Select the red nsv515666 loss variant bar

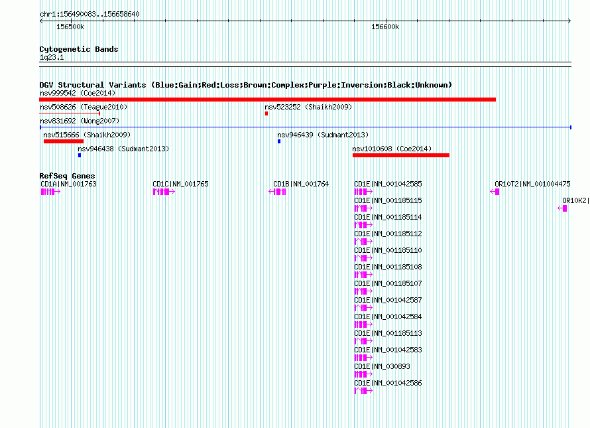(64, 141)
